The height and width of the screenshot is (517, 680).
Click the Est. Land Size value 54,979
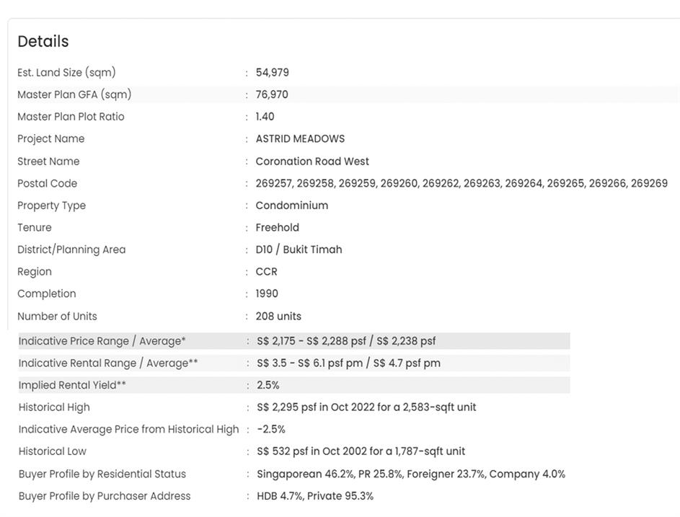272,72
